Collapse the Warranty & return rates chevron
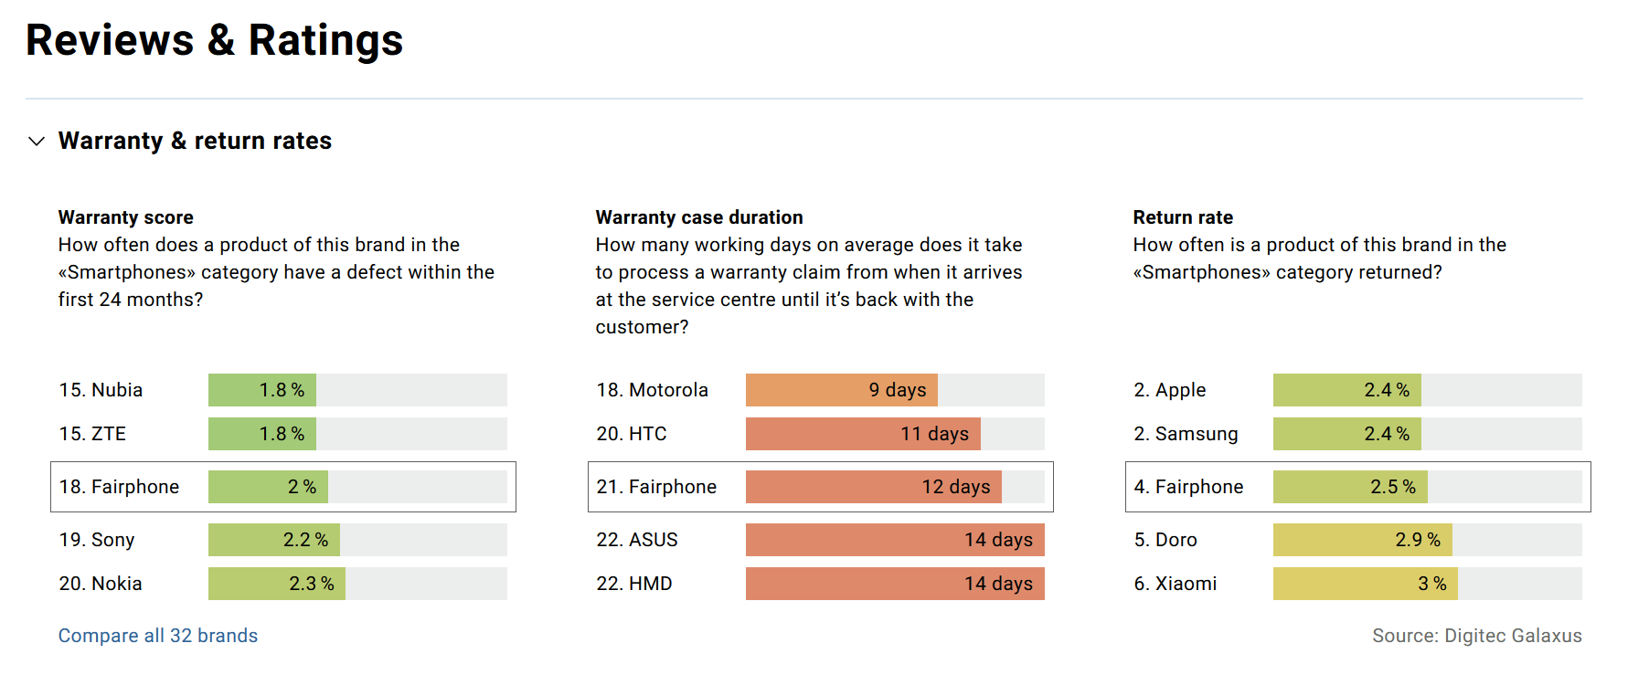Screen dimensions: 1649x696 [x=37, y=141]
